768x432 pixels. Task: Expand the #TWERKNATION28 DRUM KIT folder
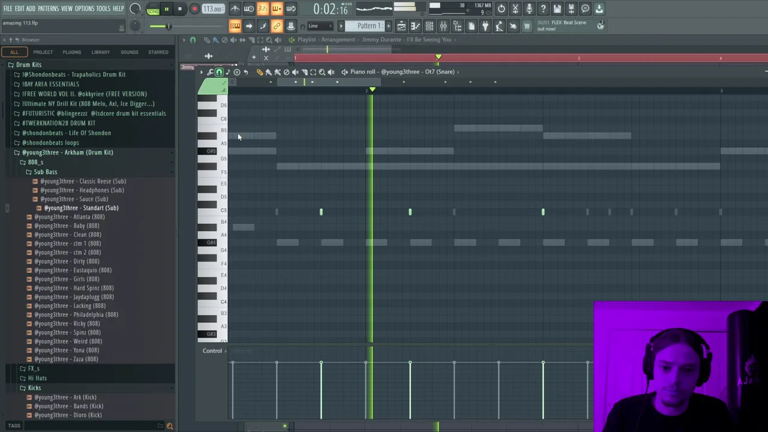pyautogui.click(x=58, y=123)
